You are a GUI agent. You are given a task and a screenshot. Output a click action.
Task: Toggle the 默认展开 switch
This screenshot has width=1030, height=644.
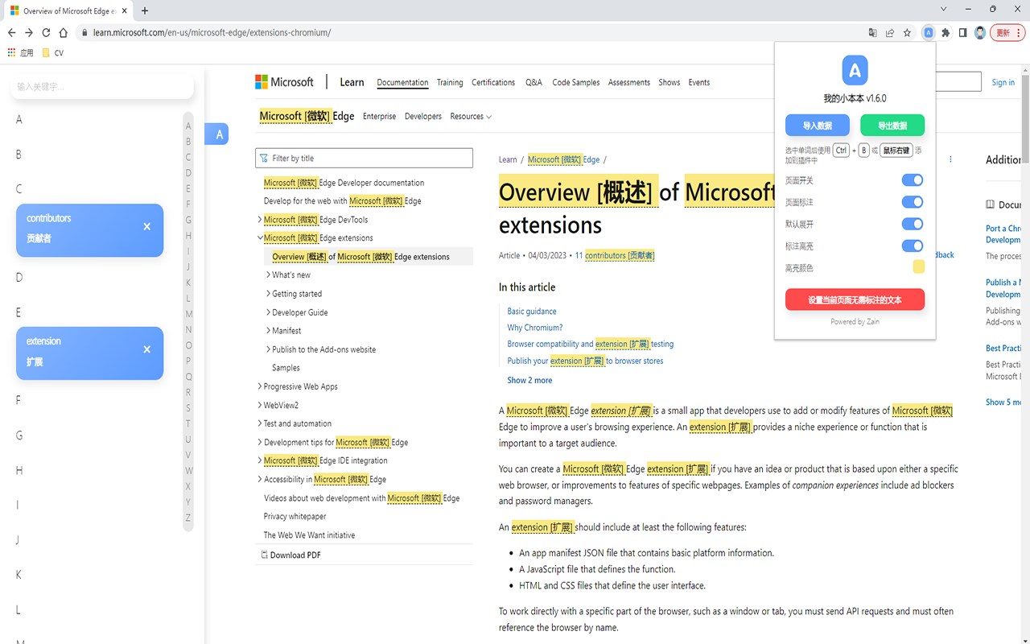pos(912,224)
